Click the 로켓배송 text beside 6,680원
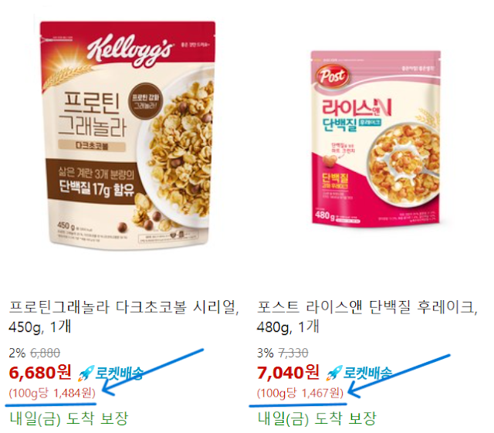494x433 pixels. click(x=119, y=373)
